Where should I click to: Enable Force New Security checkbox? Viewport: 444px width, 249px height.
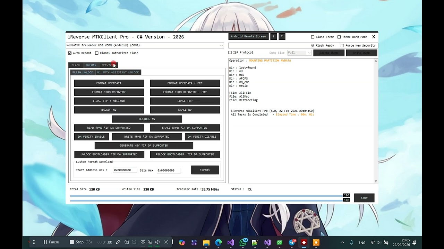(x=342, y=45)
